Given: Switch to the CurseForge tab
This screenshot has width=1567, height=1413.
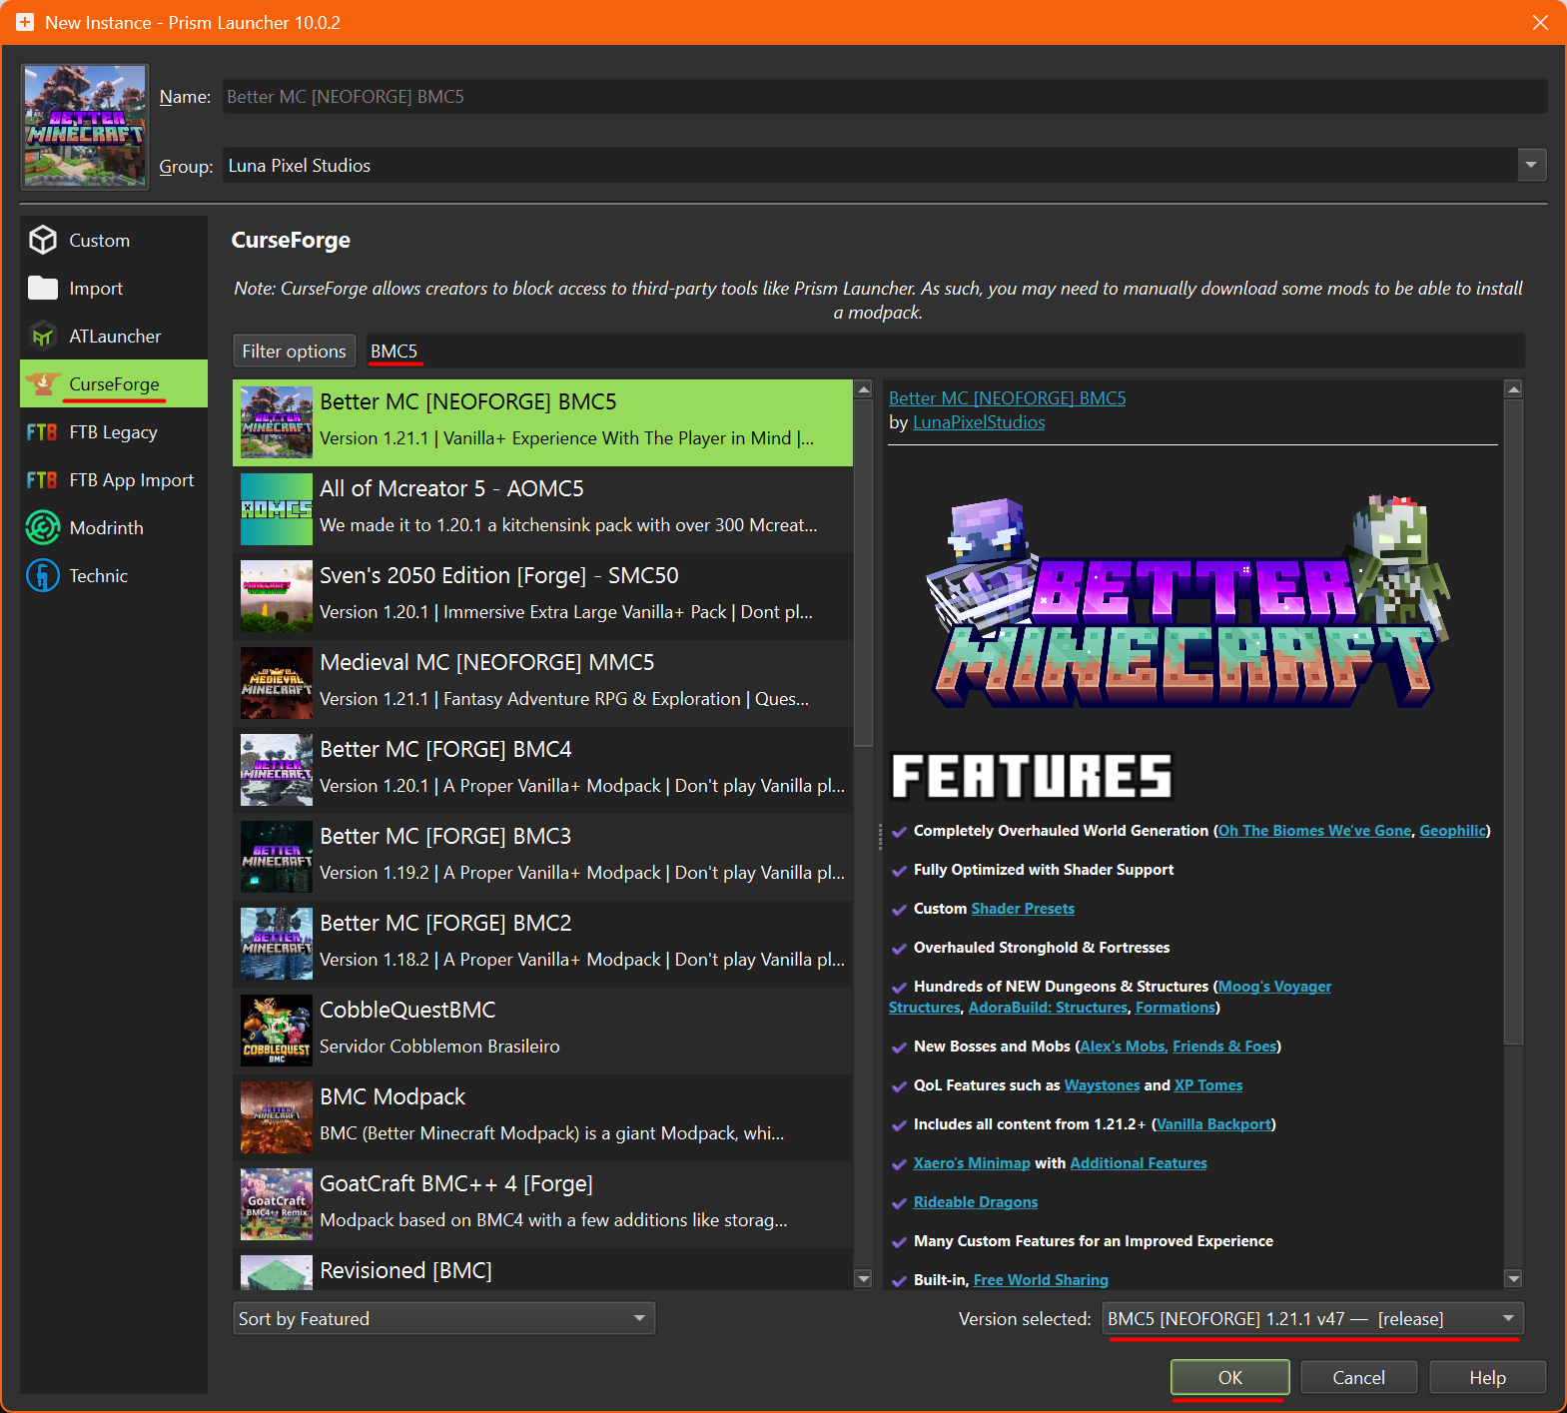Looking at the screenshot, I should point(114,384).
